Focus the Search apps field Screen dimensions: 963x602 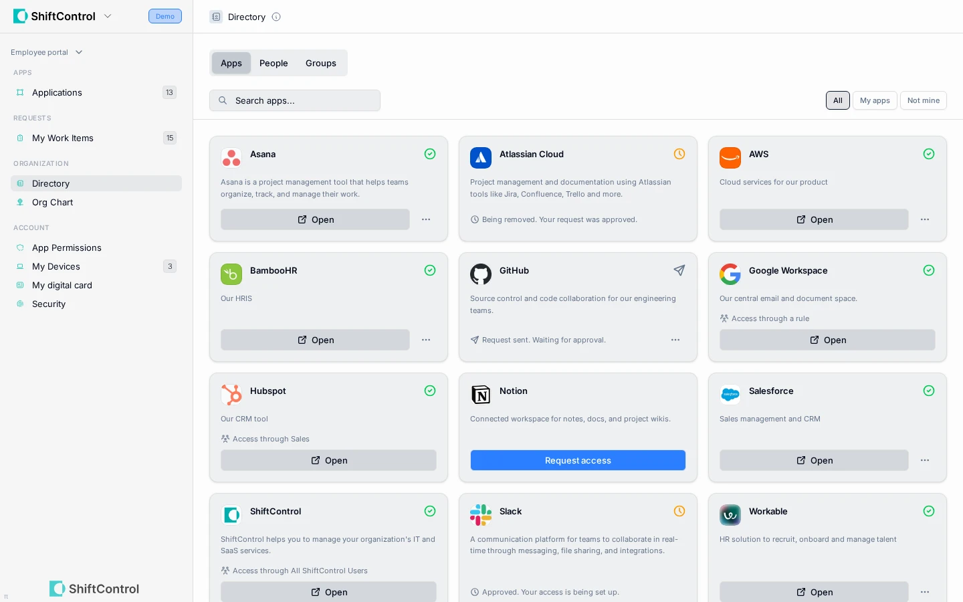[x=295, y=100]
